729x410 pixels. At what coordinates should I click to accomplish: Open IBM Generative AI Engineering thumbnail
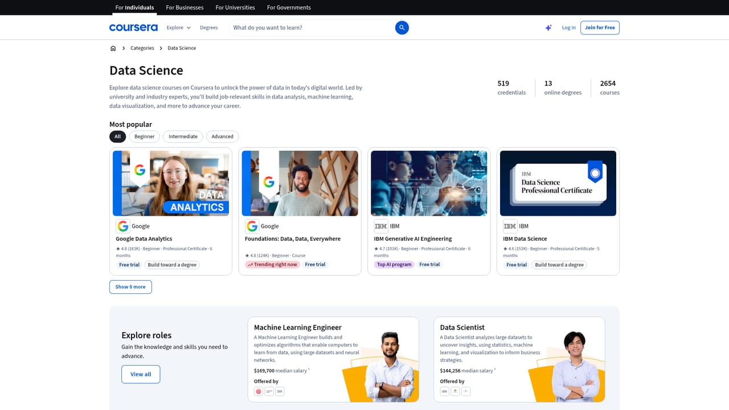429,183
